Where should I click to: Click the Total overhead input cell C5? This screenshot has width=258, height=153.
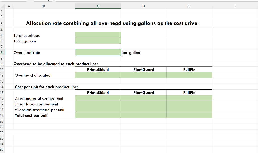pyautogui.click(x=98, y=35)
